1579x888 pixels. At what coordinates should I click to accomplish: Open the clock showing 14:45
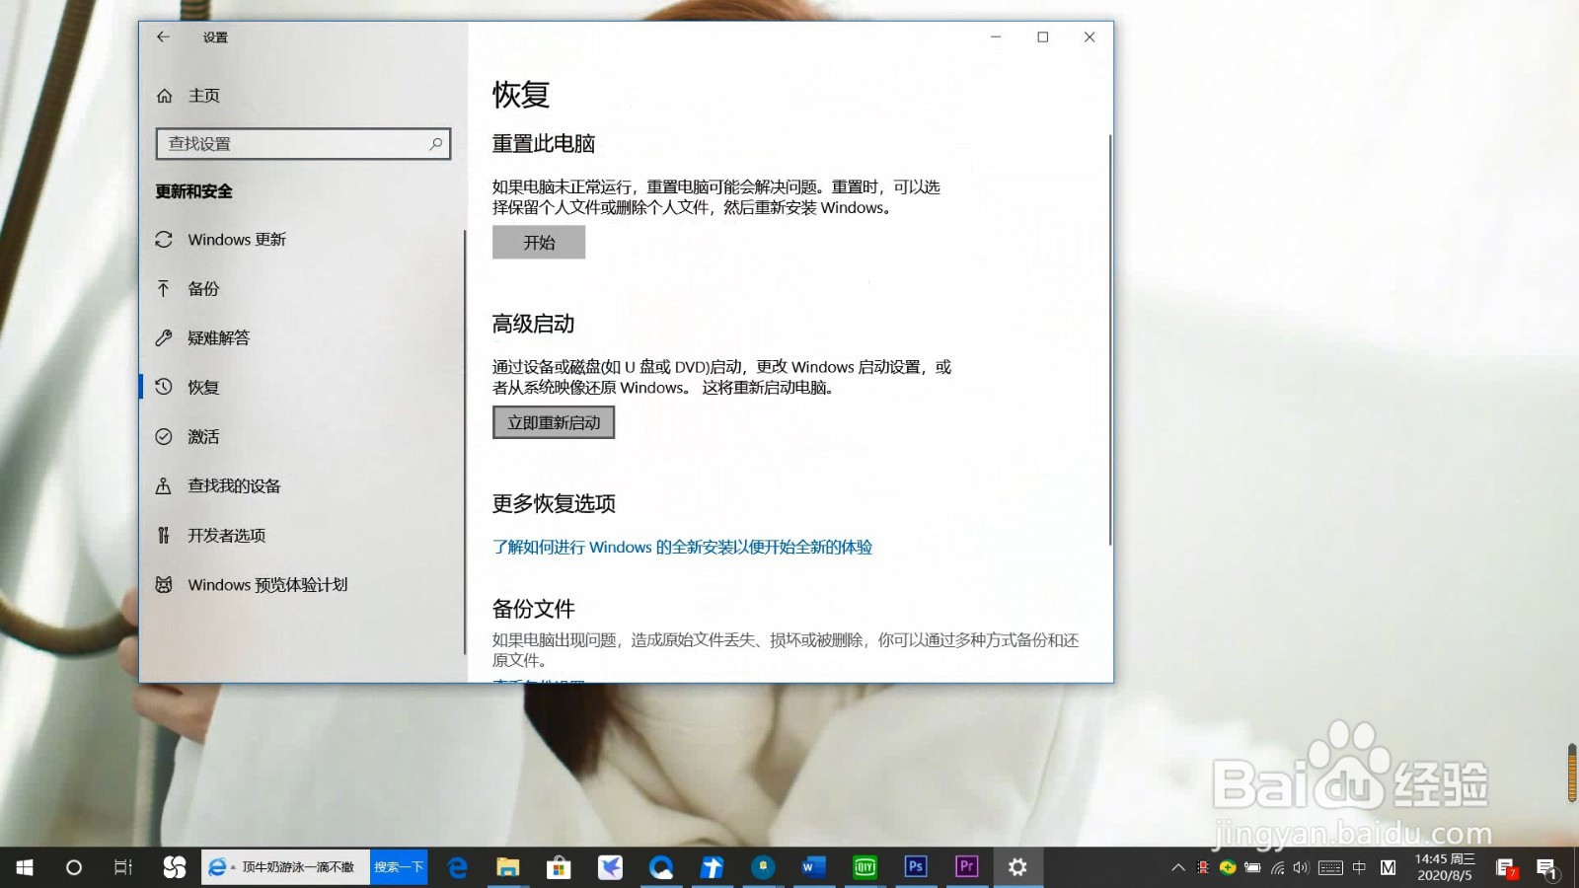[x=1445, y=867]
